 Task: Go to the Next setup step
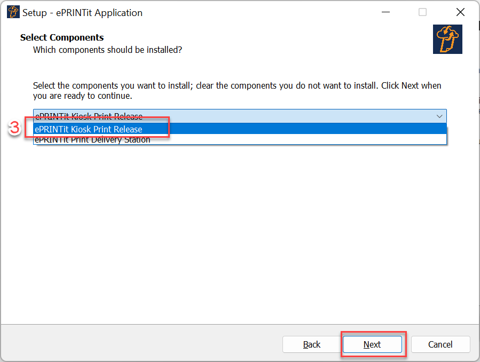click(372, 344)
